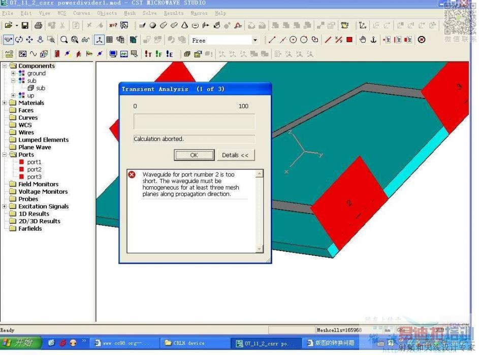Expand the up component node
This screenshot has height=355, width=479.
pos(13,95)
